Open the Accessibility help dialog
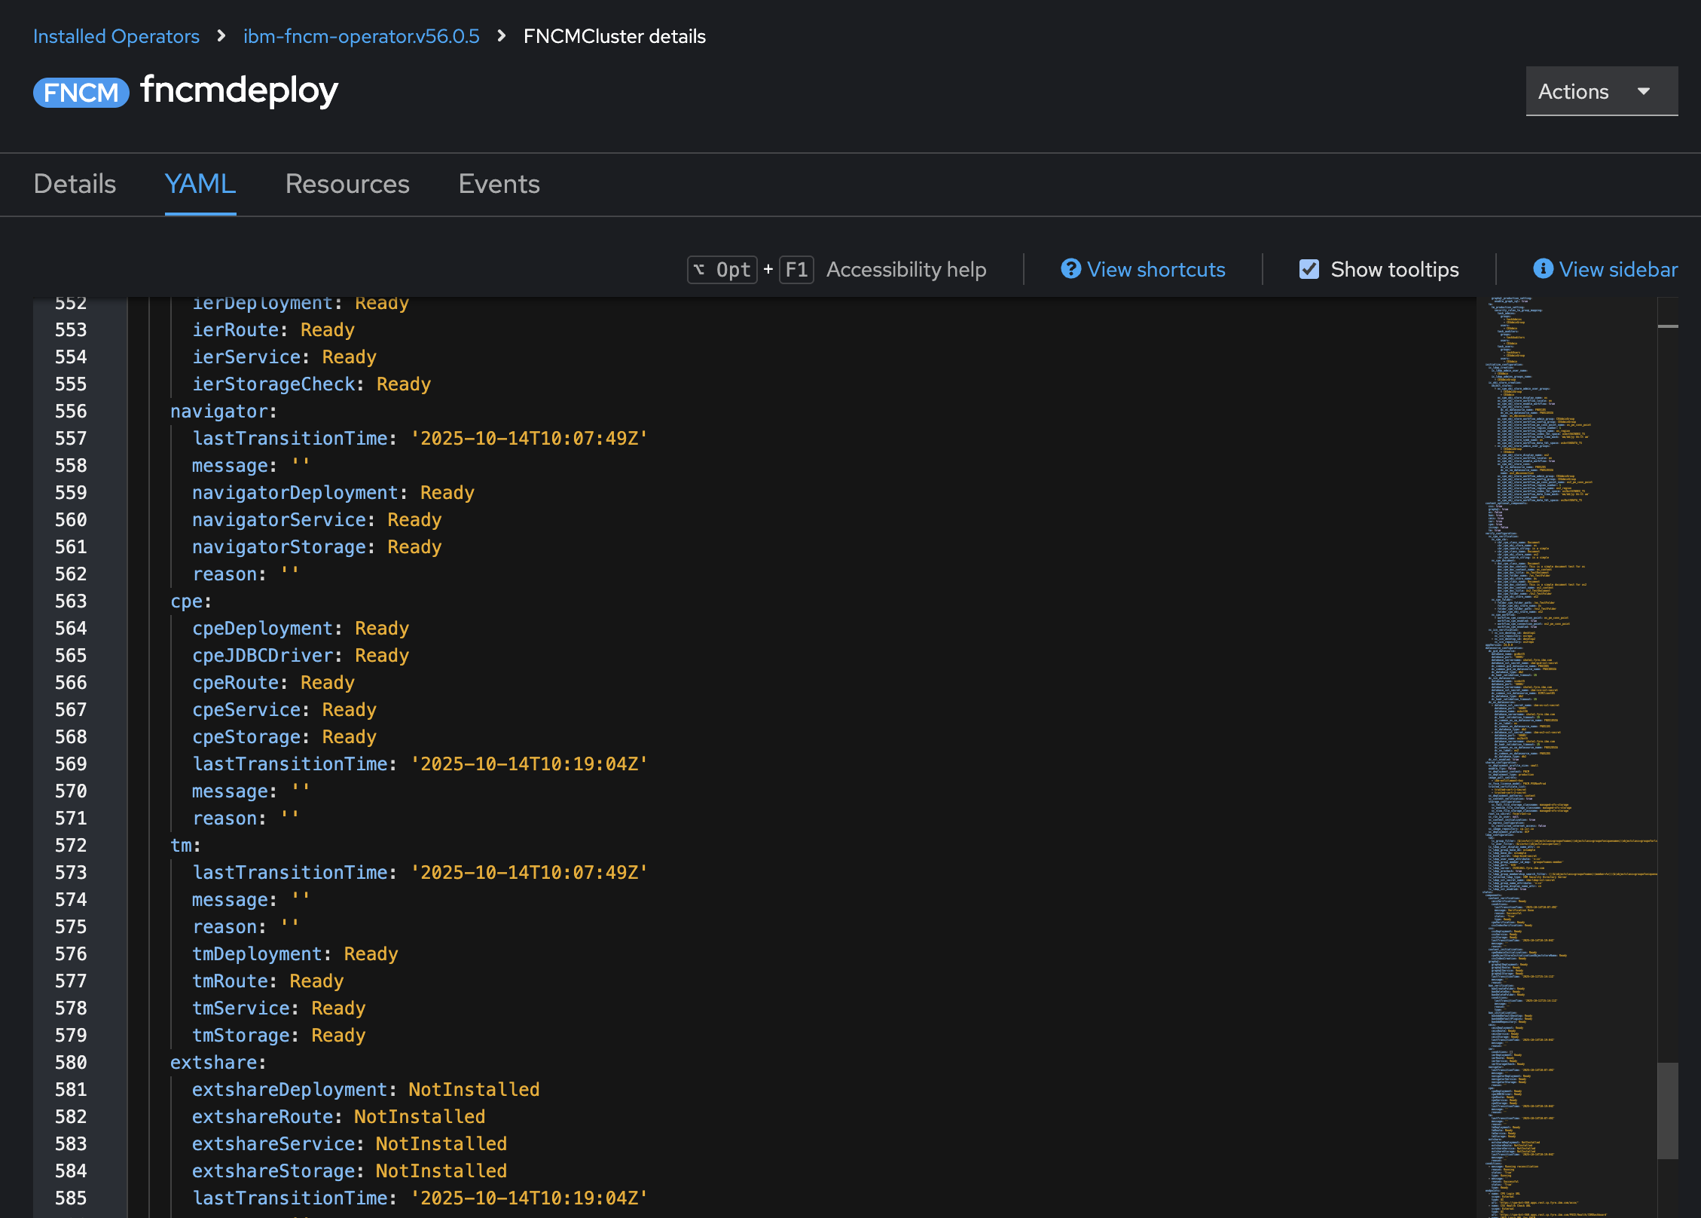Viewport: 1701px width, 1218px height. [x=905, y=269]
